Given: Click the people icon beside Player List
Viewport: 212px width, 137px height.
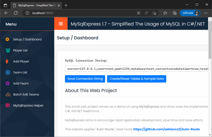Looking at the screenshot, I should [8, 50].
